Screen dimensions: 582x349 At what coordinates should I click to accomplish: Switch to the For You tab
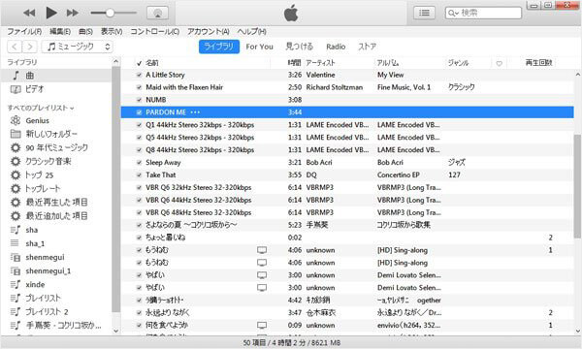click(259, 47)
